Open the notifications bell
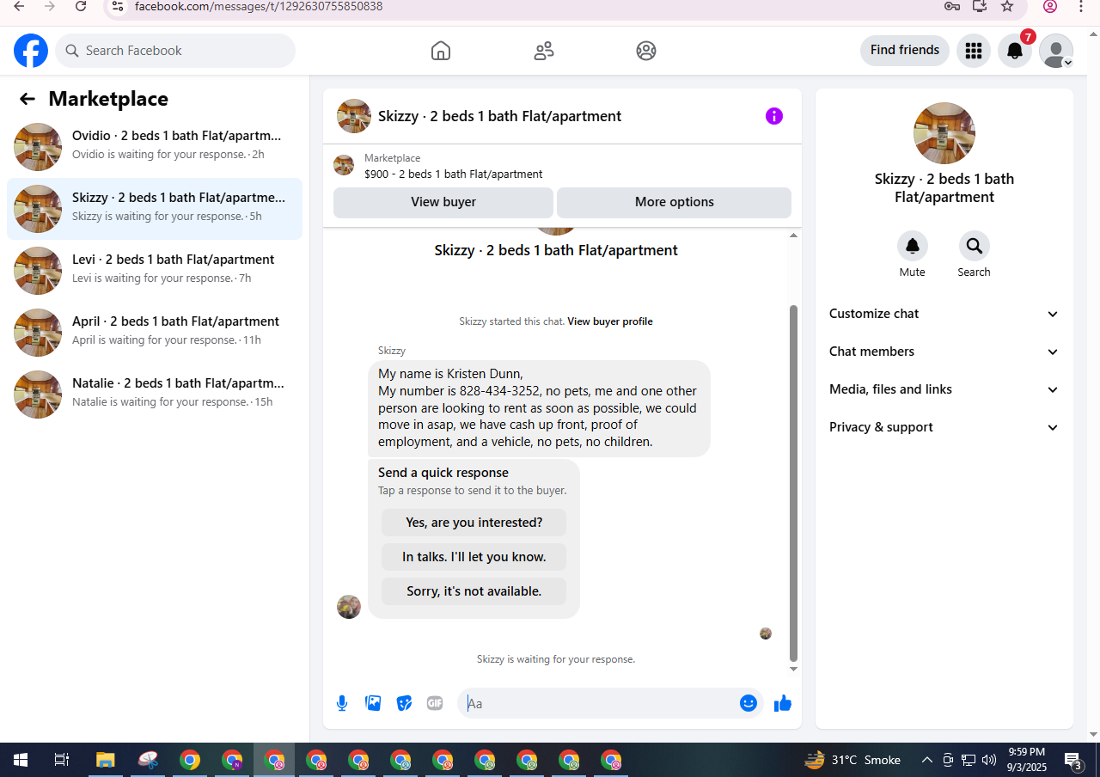This screenshot has width=1100, height=777. [1015, 51]
